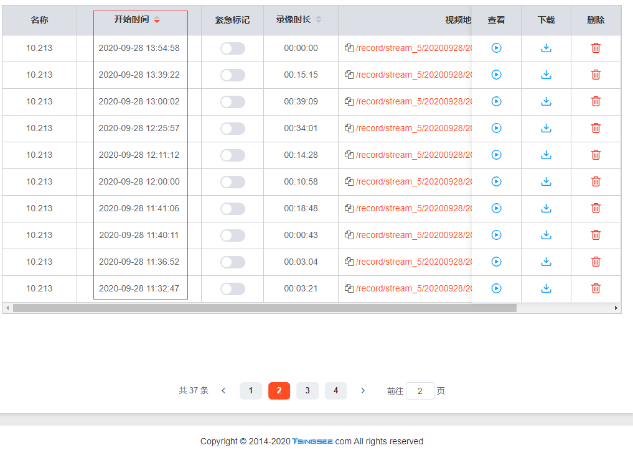Play the recording started at 13:39:22
Screen dimensions: 633x453
pos(496,75)
